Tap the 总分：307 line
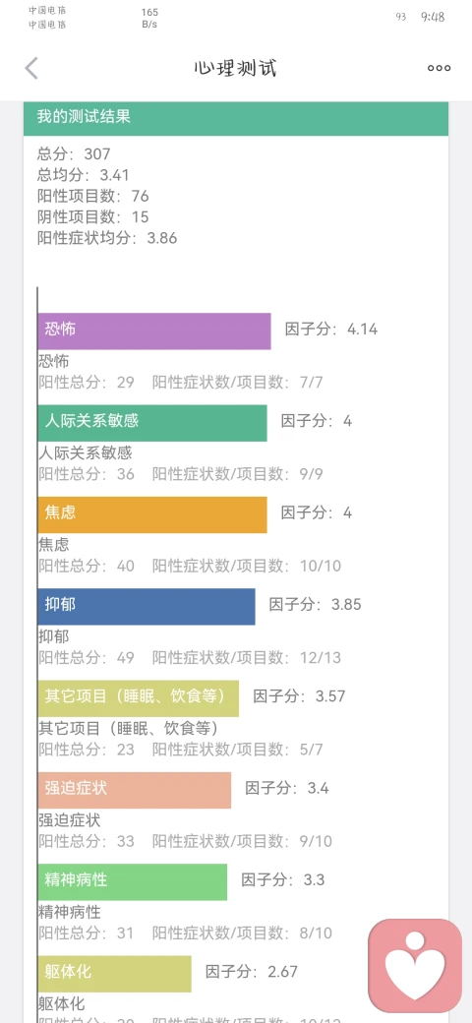 click(x=75, y=154)
